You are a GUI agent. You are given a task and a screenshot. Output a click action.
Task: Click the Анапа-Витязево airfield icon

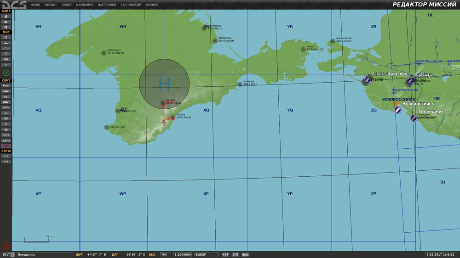(367, 80)
